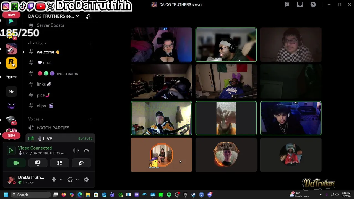Image resolution: width=354 pixels, height=199 pixels.
Task: Focus the man in striped jersey video
Action: pyautogui.click(x=161, y=118)
